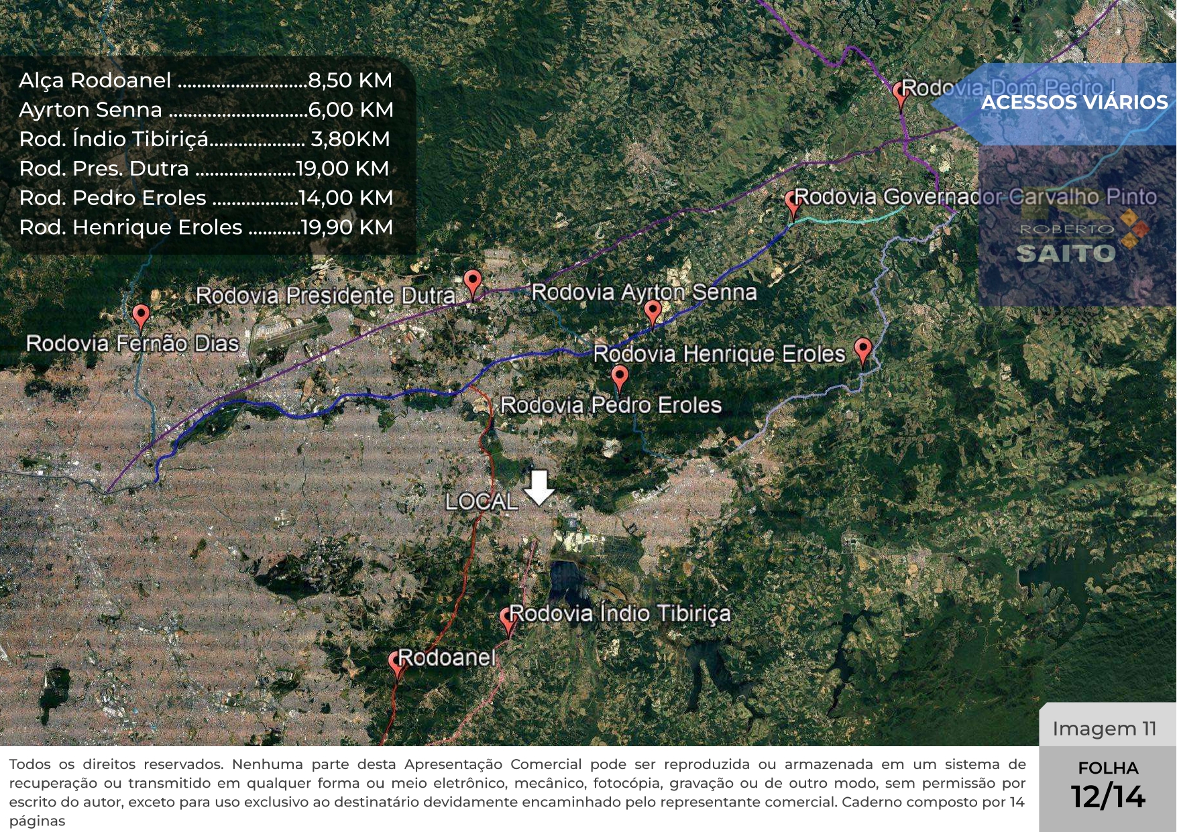Click the 'Rodovia Índio Tibiriça' map label
This screenshot has height=832, width=1177.
click(620, 614)
